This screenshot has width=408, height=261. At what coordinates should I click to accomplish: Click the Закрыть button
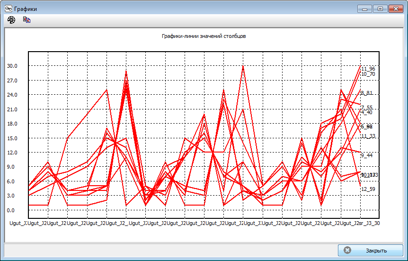pyautogui.click(x=370, y=250)
